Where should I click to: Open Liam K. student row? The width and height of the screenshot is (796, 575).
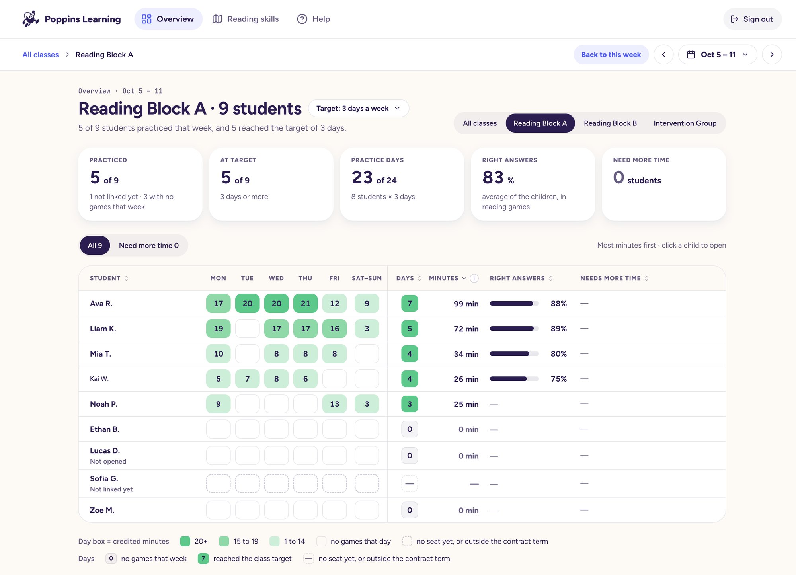pos(402,328)
